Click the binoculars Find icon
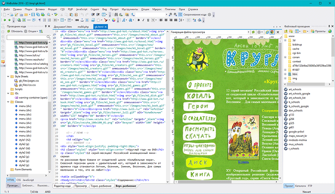Screen dimensions: 335x194 tap(116, 14)
